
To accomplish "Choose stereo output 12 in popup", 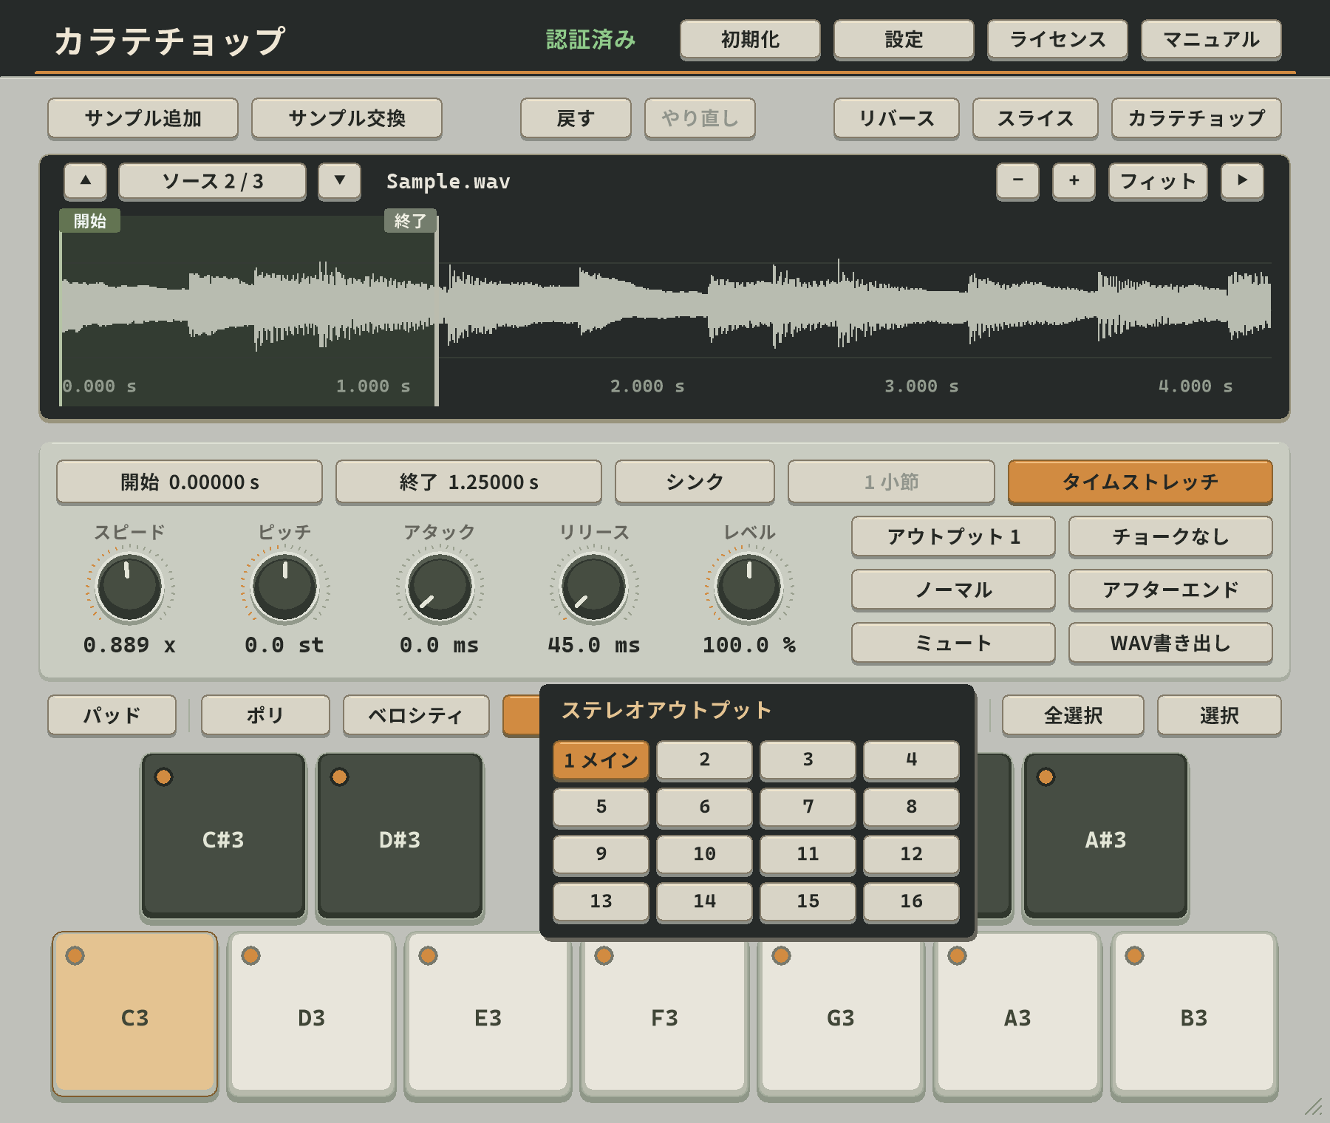I will [911, 854].
